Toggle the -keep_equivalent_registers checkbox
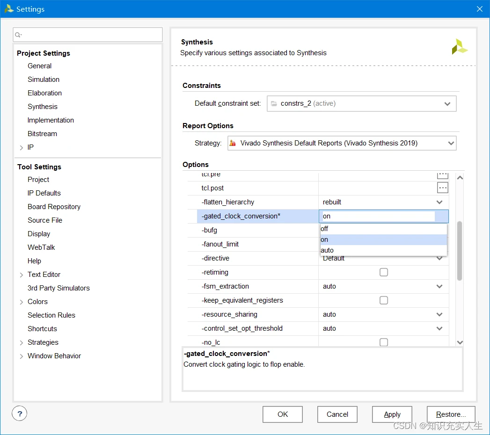 [x=383, y=300]
